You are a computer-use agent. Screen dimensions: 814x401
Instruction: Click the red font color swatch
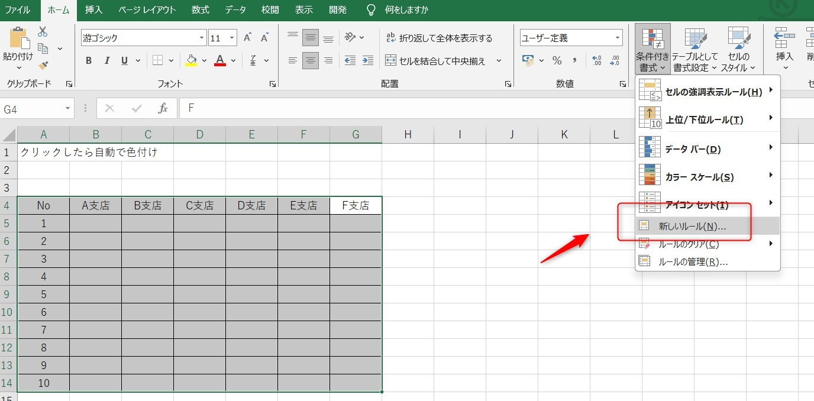coord(219,65)
